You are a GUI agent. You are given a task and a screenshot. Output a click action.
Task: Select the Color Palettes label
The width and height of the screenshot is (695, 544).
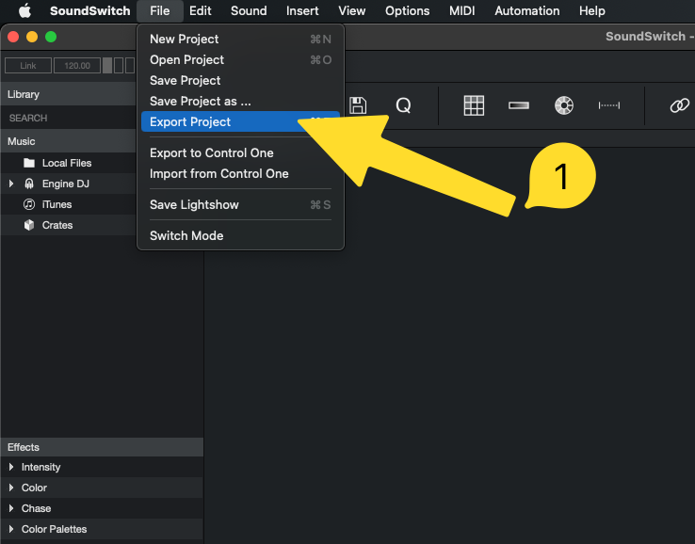[x=54, y=529]
